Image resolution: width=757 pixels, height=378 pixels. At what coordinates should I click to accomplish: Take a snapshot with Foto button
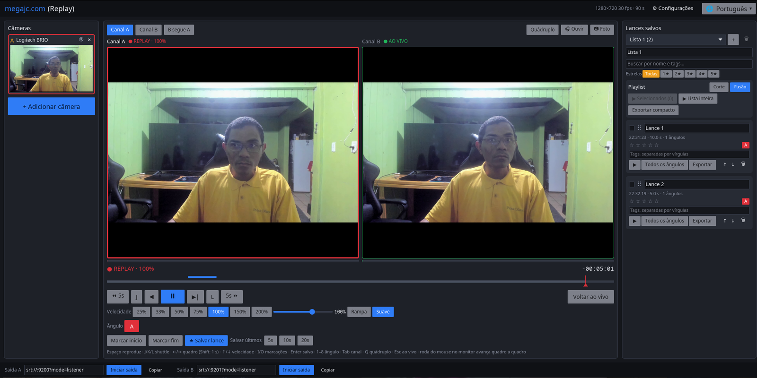click(x=602, y=29)
